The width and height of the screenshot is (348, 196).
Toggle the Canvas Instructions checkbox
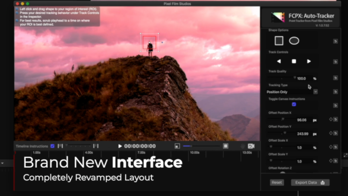tap(294, 104)
